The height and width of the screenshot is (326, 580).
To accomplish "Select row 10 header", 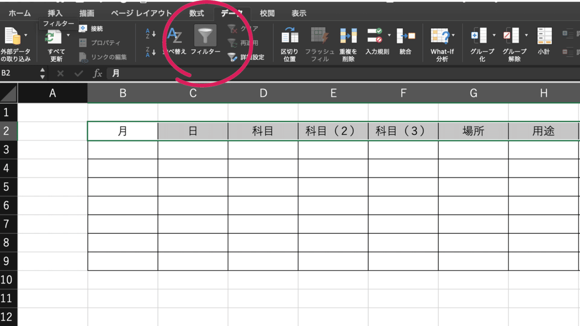I will click(x=9, y=279).
